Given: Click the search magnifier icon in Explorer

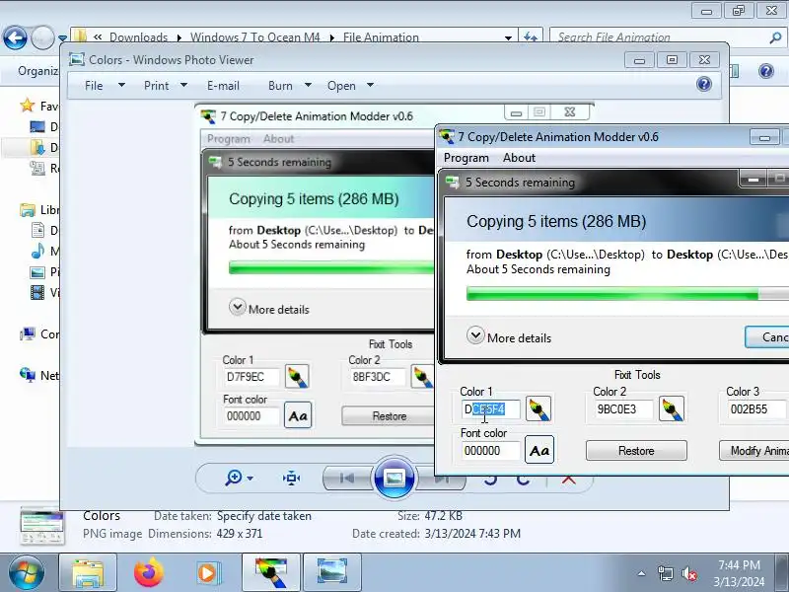Looking at the screenshot, I should 776,37.
